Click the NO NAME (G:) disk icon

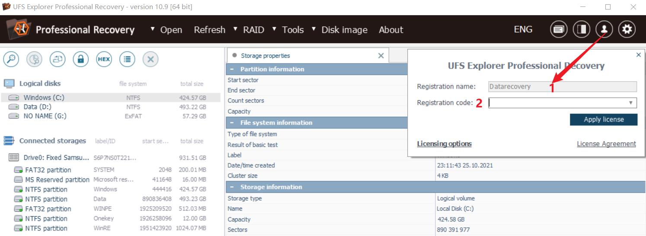14,116
